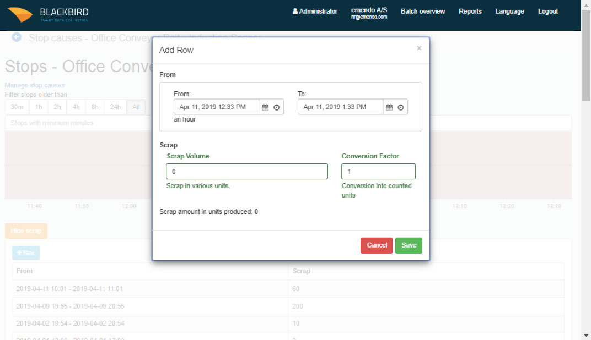This screenshot has width=591, height=340.
Task: Focus the To date-time field
Action: 340,107
